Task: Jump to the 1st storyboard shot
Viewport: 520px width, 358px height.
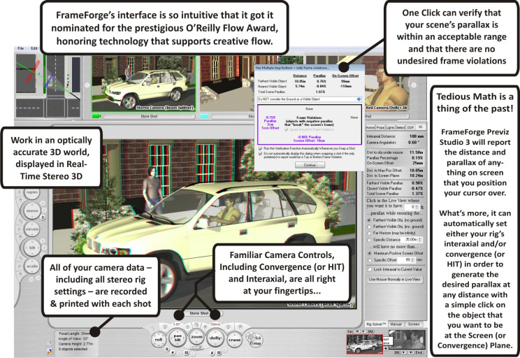Action: tap(350, 331)
